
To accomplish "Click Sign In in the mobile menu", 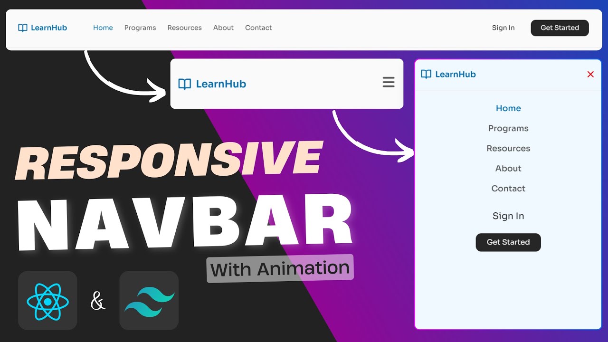I will 508,216.
